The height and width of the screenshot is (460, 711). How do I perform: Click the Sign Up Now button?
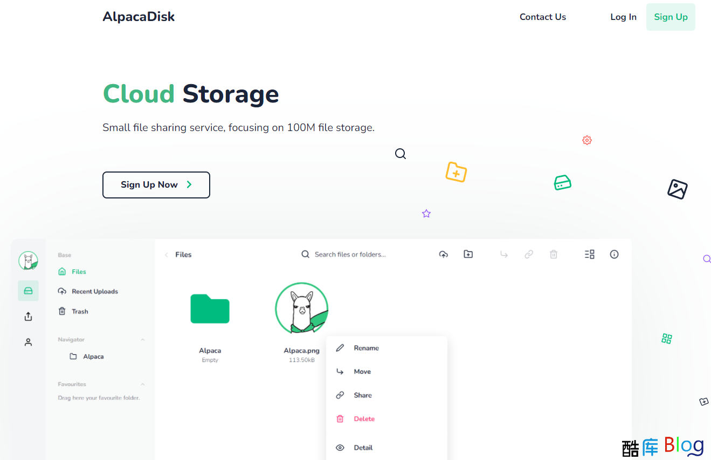156,185
